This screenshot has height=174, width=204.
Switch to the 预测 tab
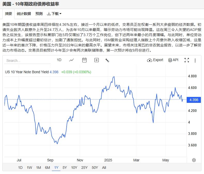pos(39,14)
